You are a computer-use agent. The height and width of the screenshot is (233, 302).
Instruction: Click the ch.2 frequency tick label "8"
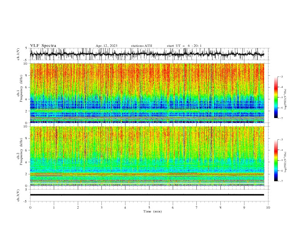point(26,139)
